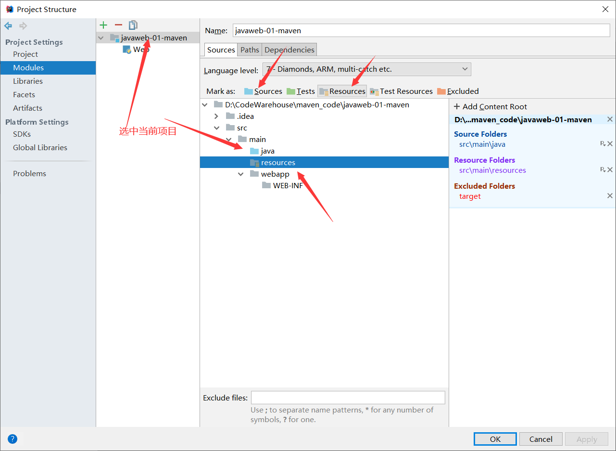Switch to the Paths tab
This screenshot has height=451, width=616.
[x=250, y=50]
